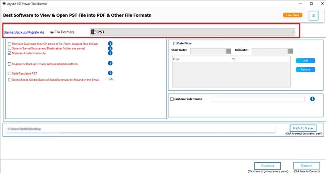Image resolution: width=326 pixels, height=173 pixels.
Task: Click the Start Date field
Action: point(208,51)
